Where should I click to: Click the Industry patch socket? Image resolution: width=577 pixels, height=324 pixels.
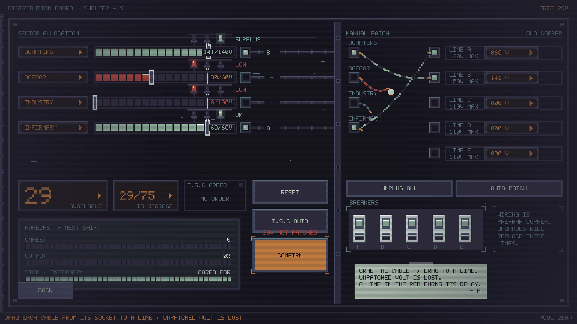coord(354,103)
